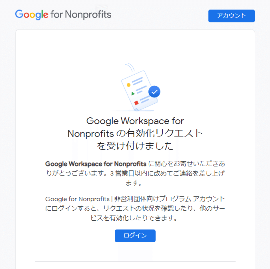270x269 pixels.
Task: Click the tilted document illustration
Action: tap(139, 91)
